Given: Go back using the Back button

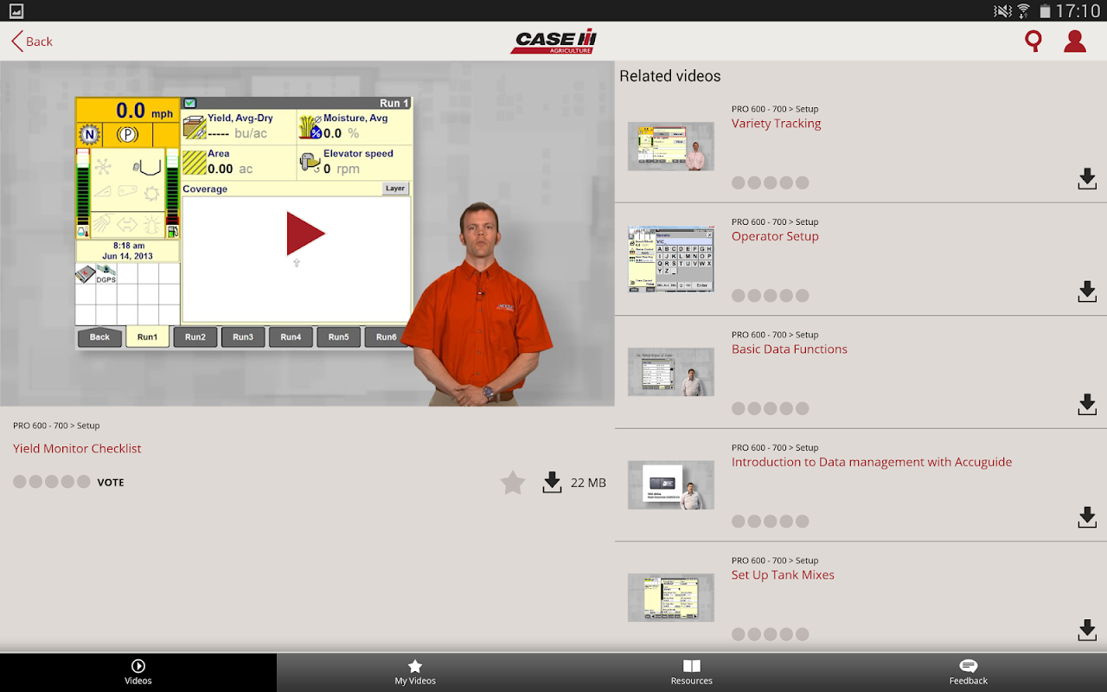Looking at the screenshot, I should click(32, 42).
